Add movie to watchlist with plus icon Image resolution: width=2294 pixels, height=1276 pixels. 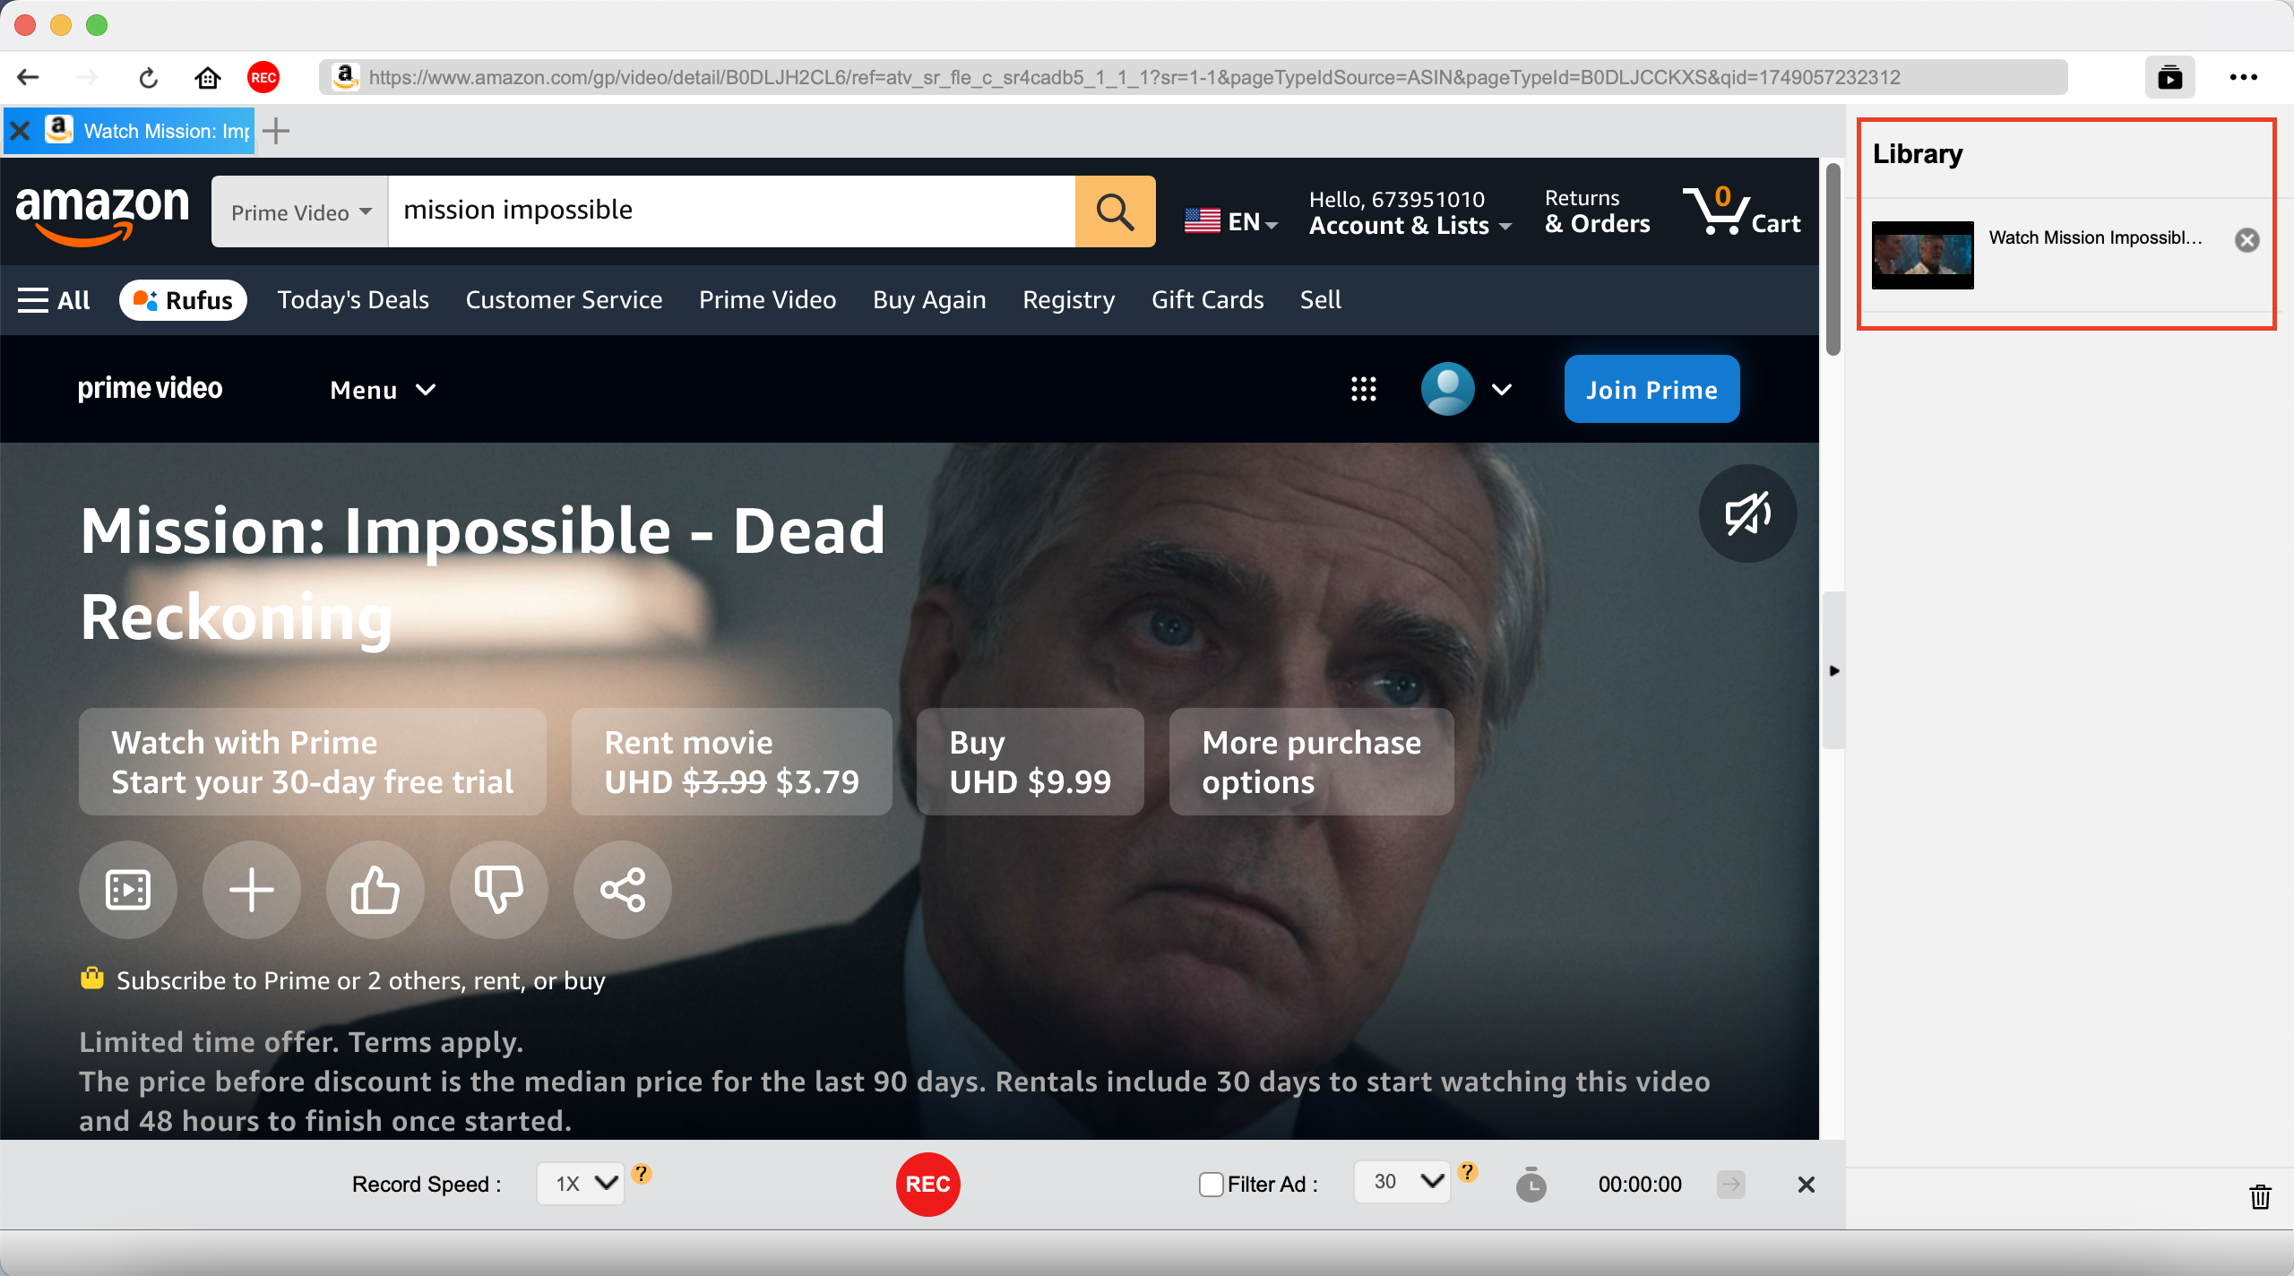(x=252, y=890)
